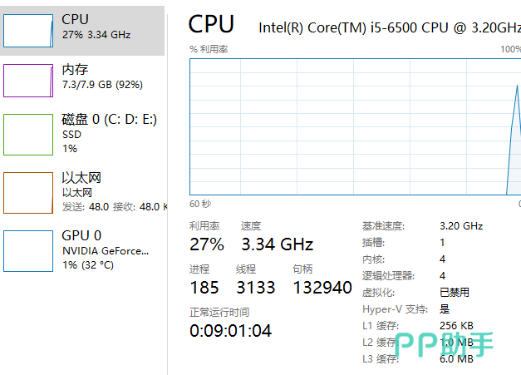Switch to 磁盘 0 (C: D: E:) view

(109, 120)
